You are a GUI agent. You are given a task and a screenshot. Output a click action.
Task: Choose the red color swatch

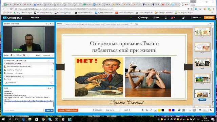pos(170,110)
